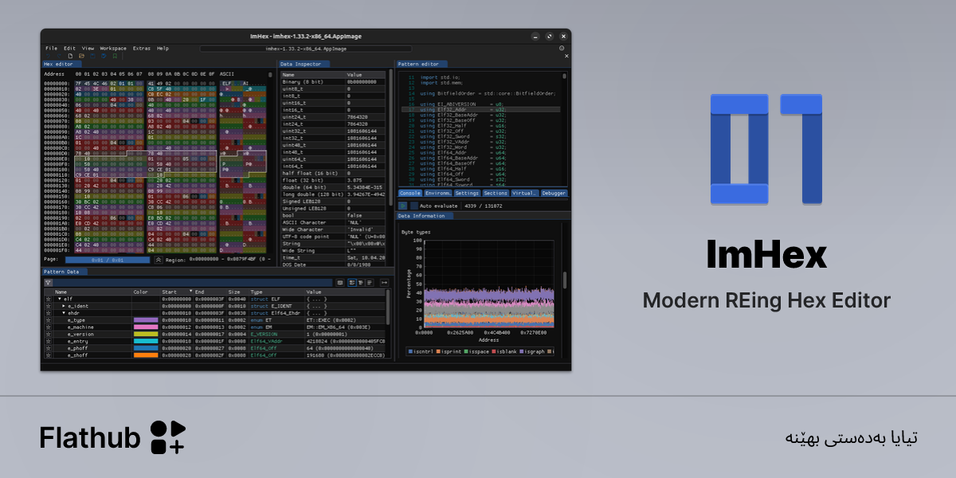Open the Workspace menu
Screen dimensions: 956x478
click(x=113, y=48)
